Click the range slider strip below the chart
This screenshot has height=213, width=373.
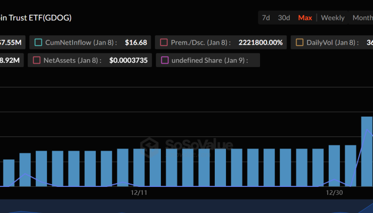point(186,207)
